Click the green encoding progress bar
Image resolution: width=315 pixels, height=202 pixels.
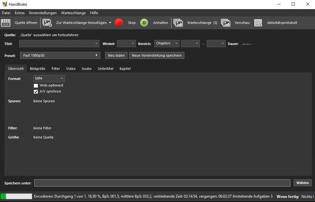16,196
